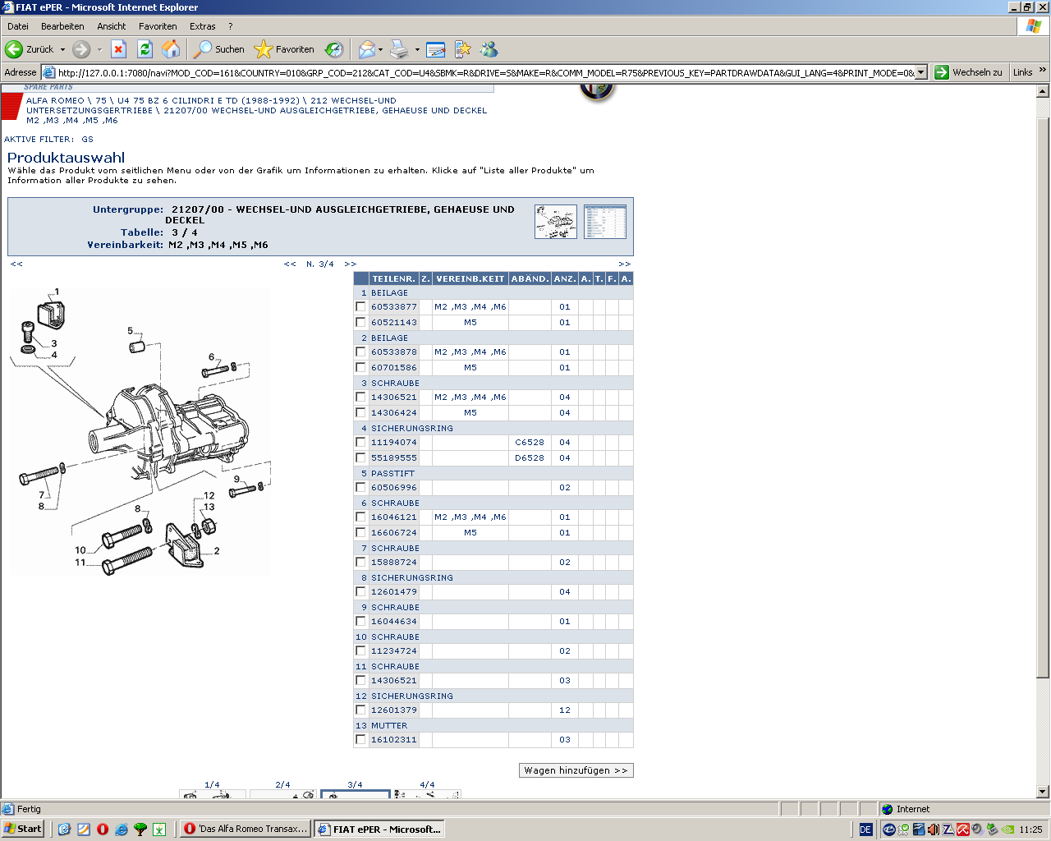Click the scrollbar down arrow

tap(1043, 792)
